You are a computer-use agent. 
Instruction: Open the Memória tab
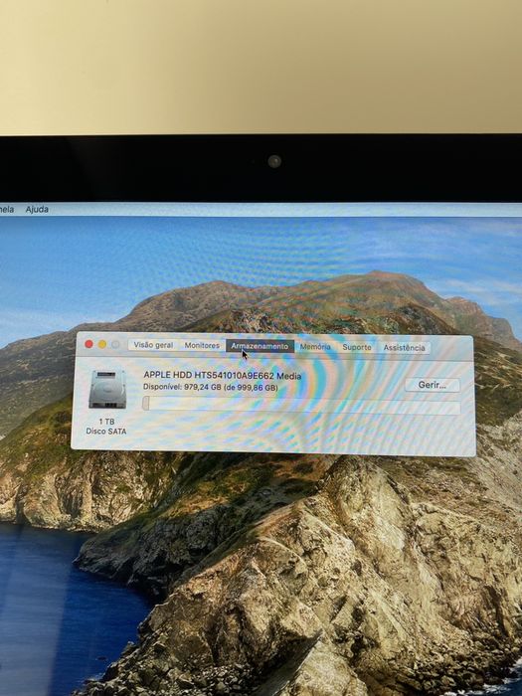315,347
